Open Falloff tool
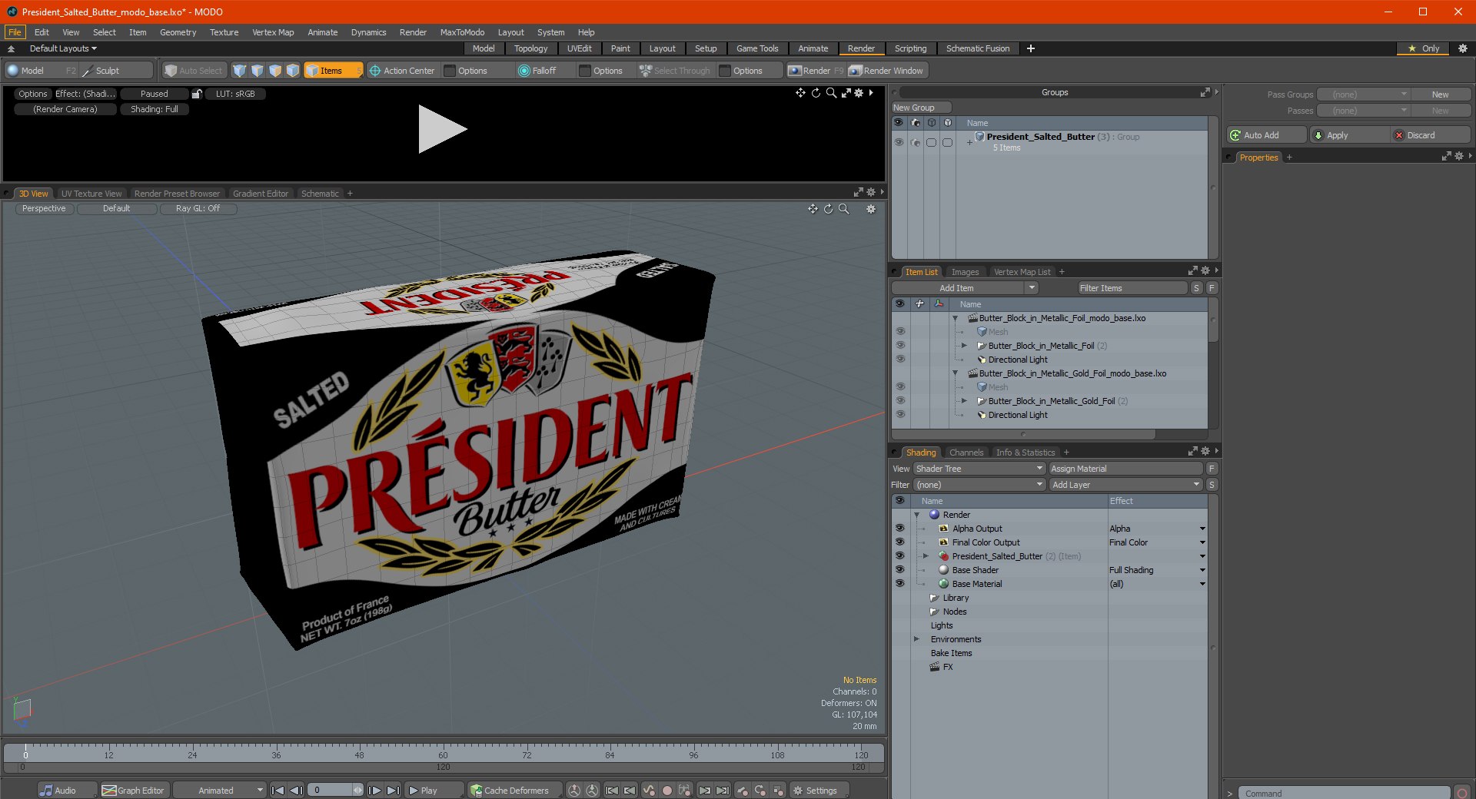Viewport: 1476px width, 799px height. pyautogui.click(x=537, y=71)
